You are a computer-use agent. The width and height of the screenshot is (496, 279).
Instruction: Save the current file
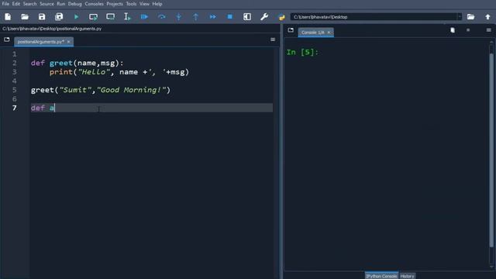coord(42,17)
